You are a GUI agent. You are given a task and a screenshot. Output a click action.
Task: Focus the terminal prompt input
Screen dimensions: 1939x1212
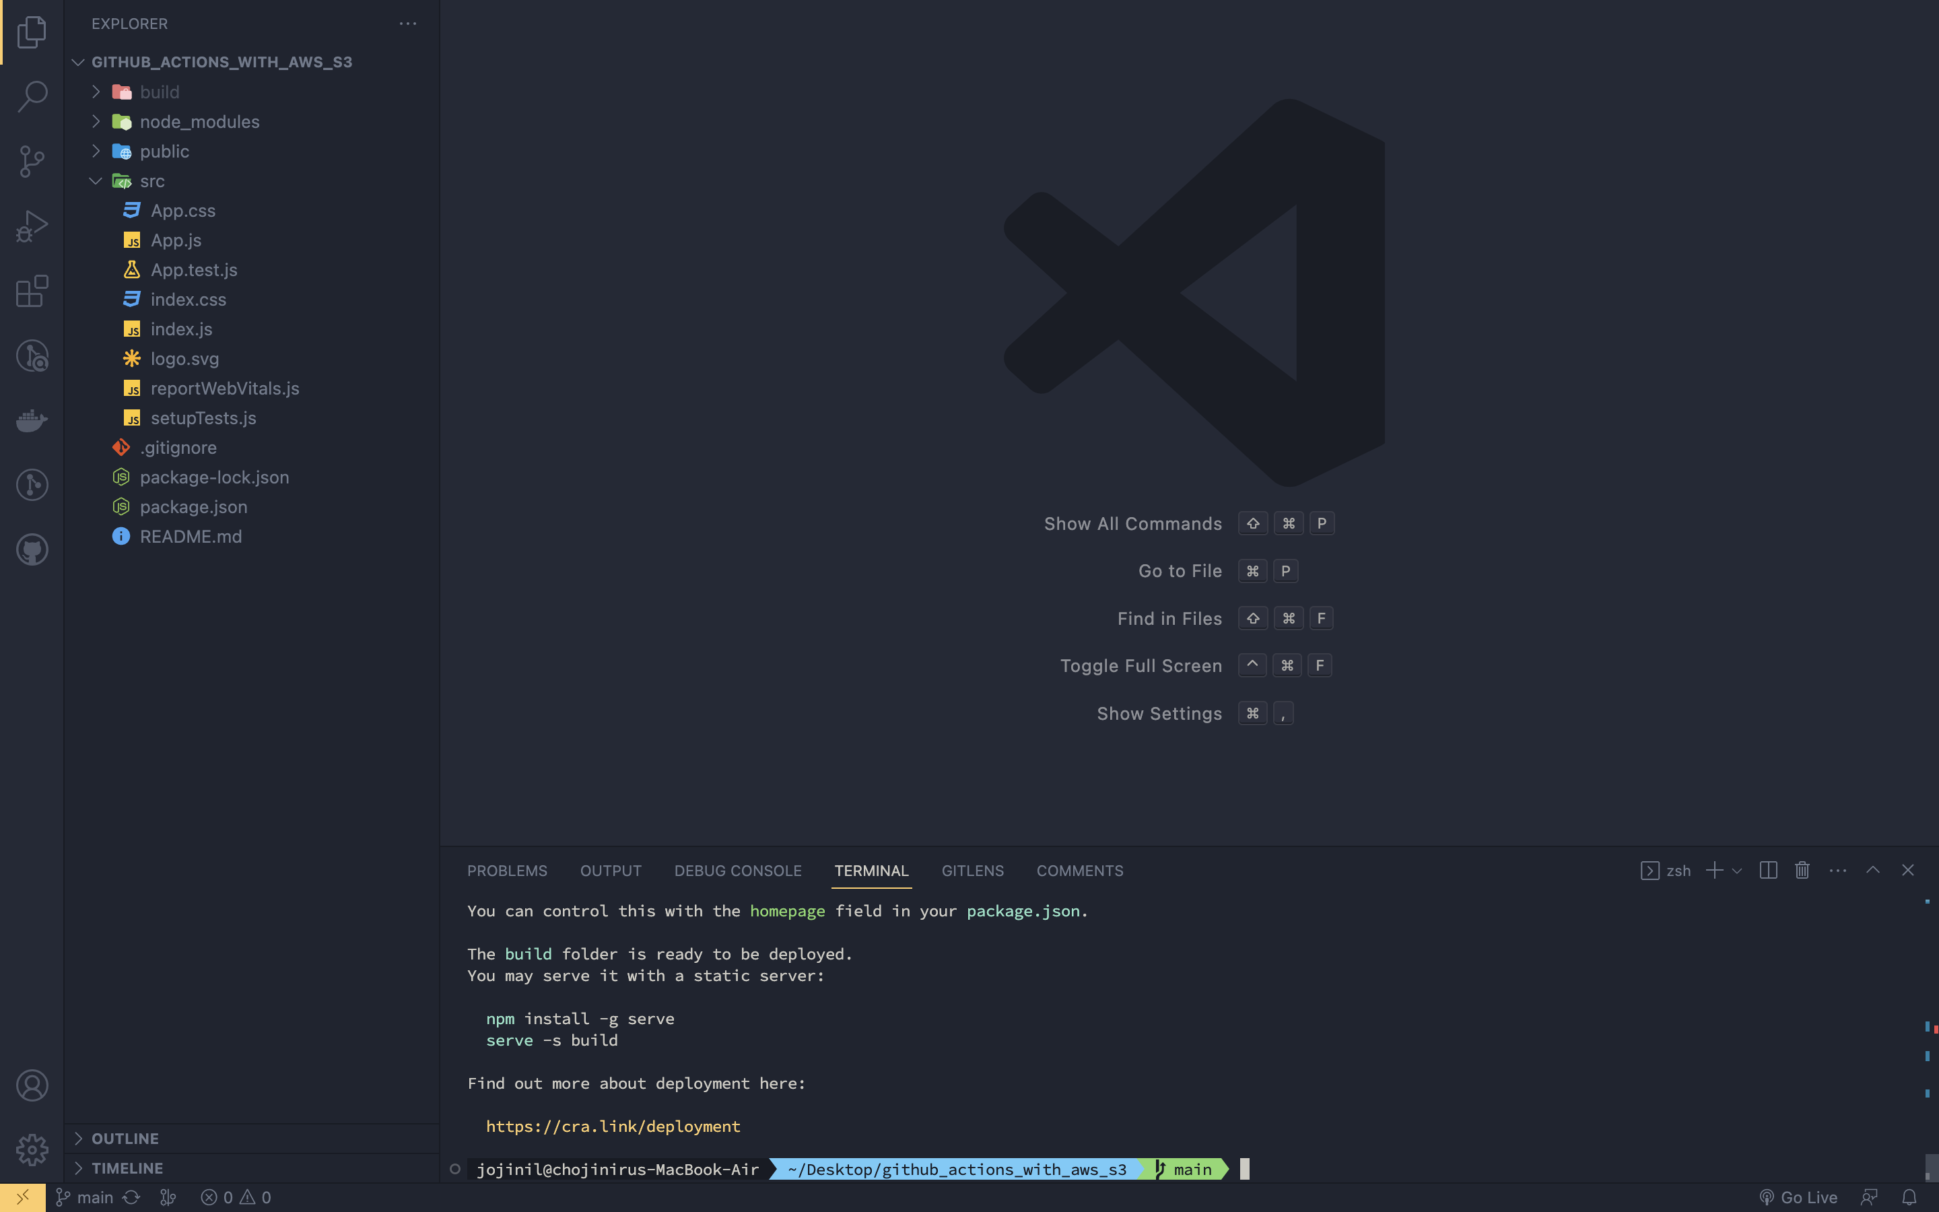pos(1244,1170)
